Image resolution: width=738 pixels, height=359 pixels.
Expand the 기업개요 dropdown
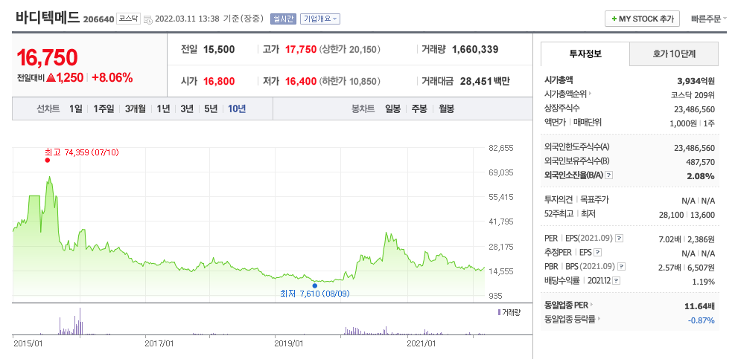[x=320, y=19]
